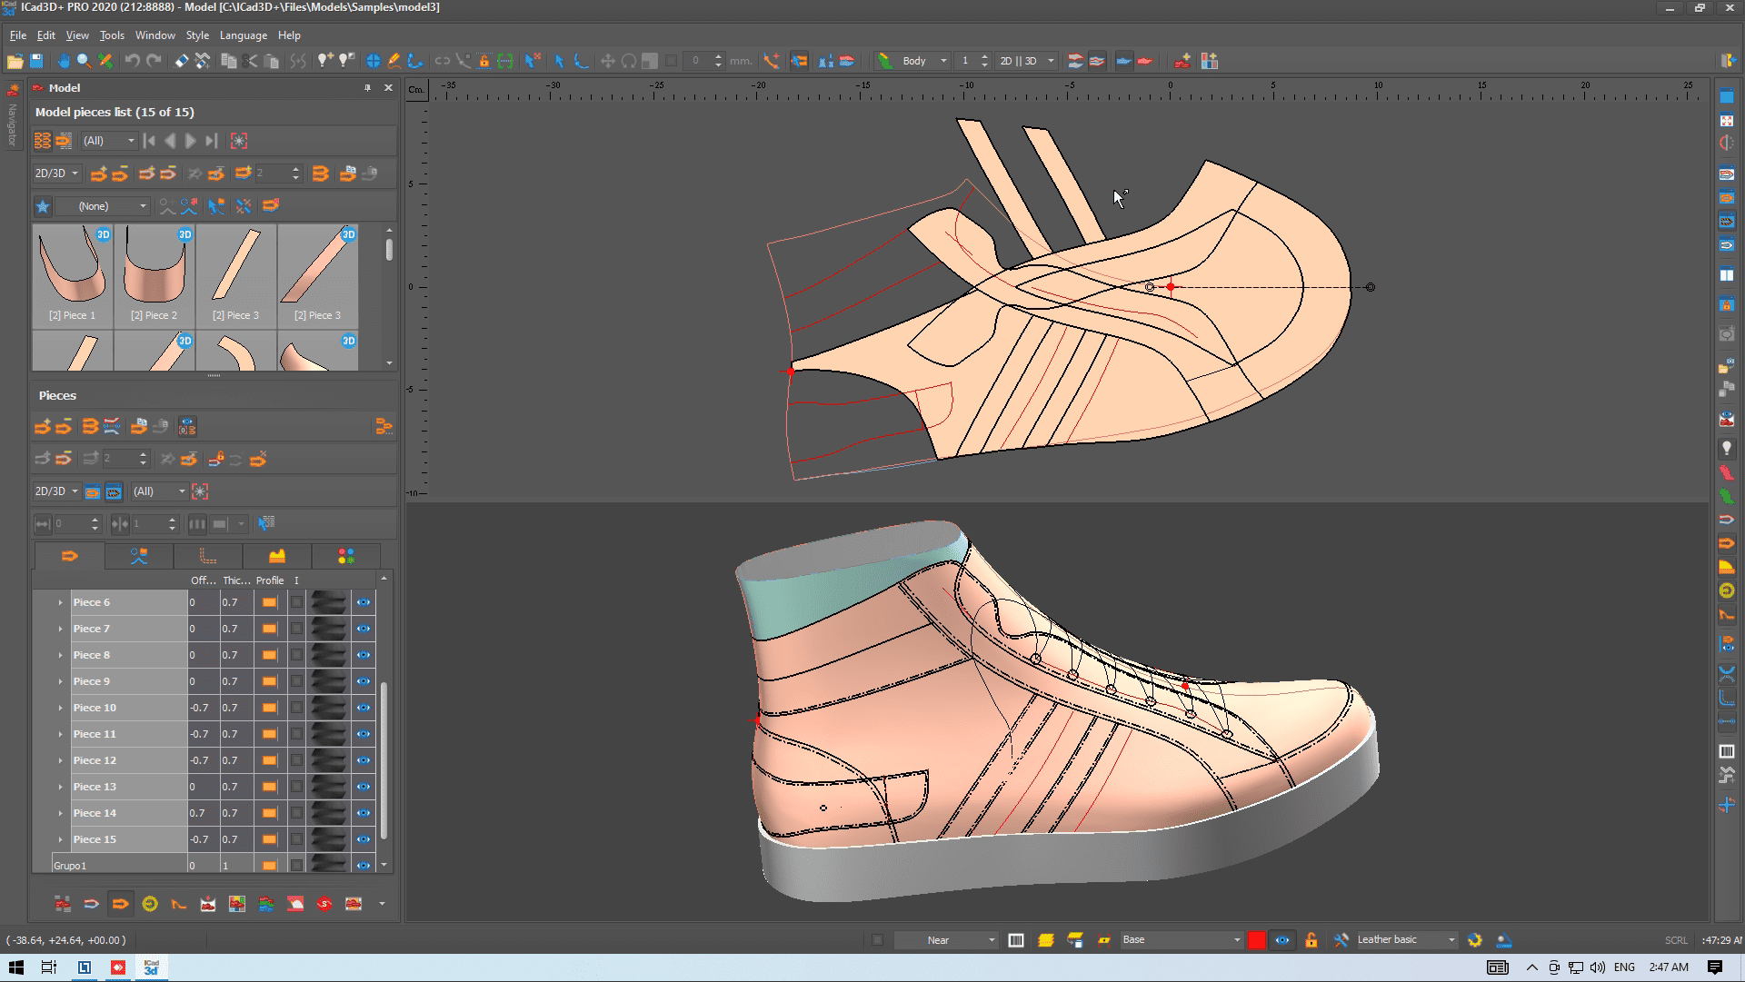
Task: Toggle the eye visibility button in status bar
Action: [1282, 940]
